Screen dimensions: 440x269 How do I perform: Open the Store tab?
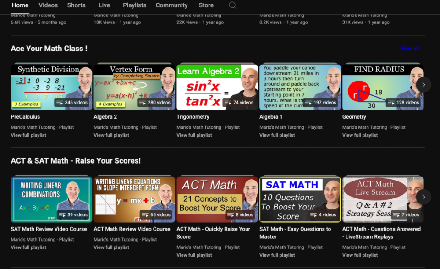pos(206,5)
